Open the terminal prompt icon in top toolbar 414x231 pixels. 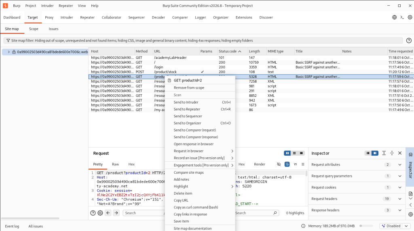[402, 17]
